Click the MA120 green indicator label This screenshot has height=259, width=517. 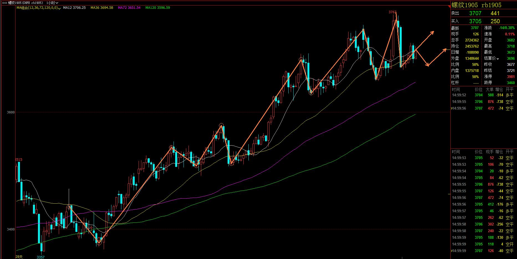[157, 8]
